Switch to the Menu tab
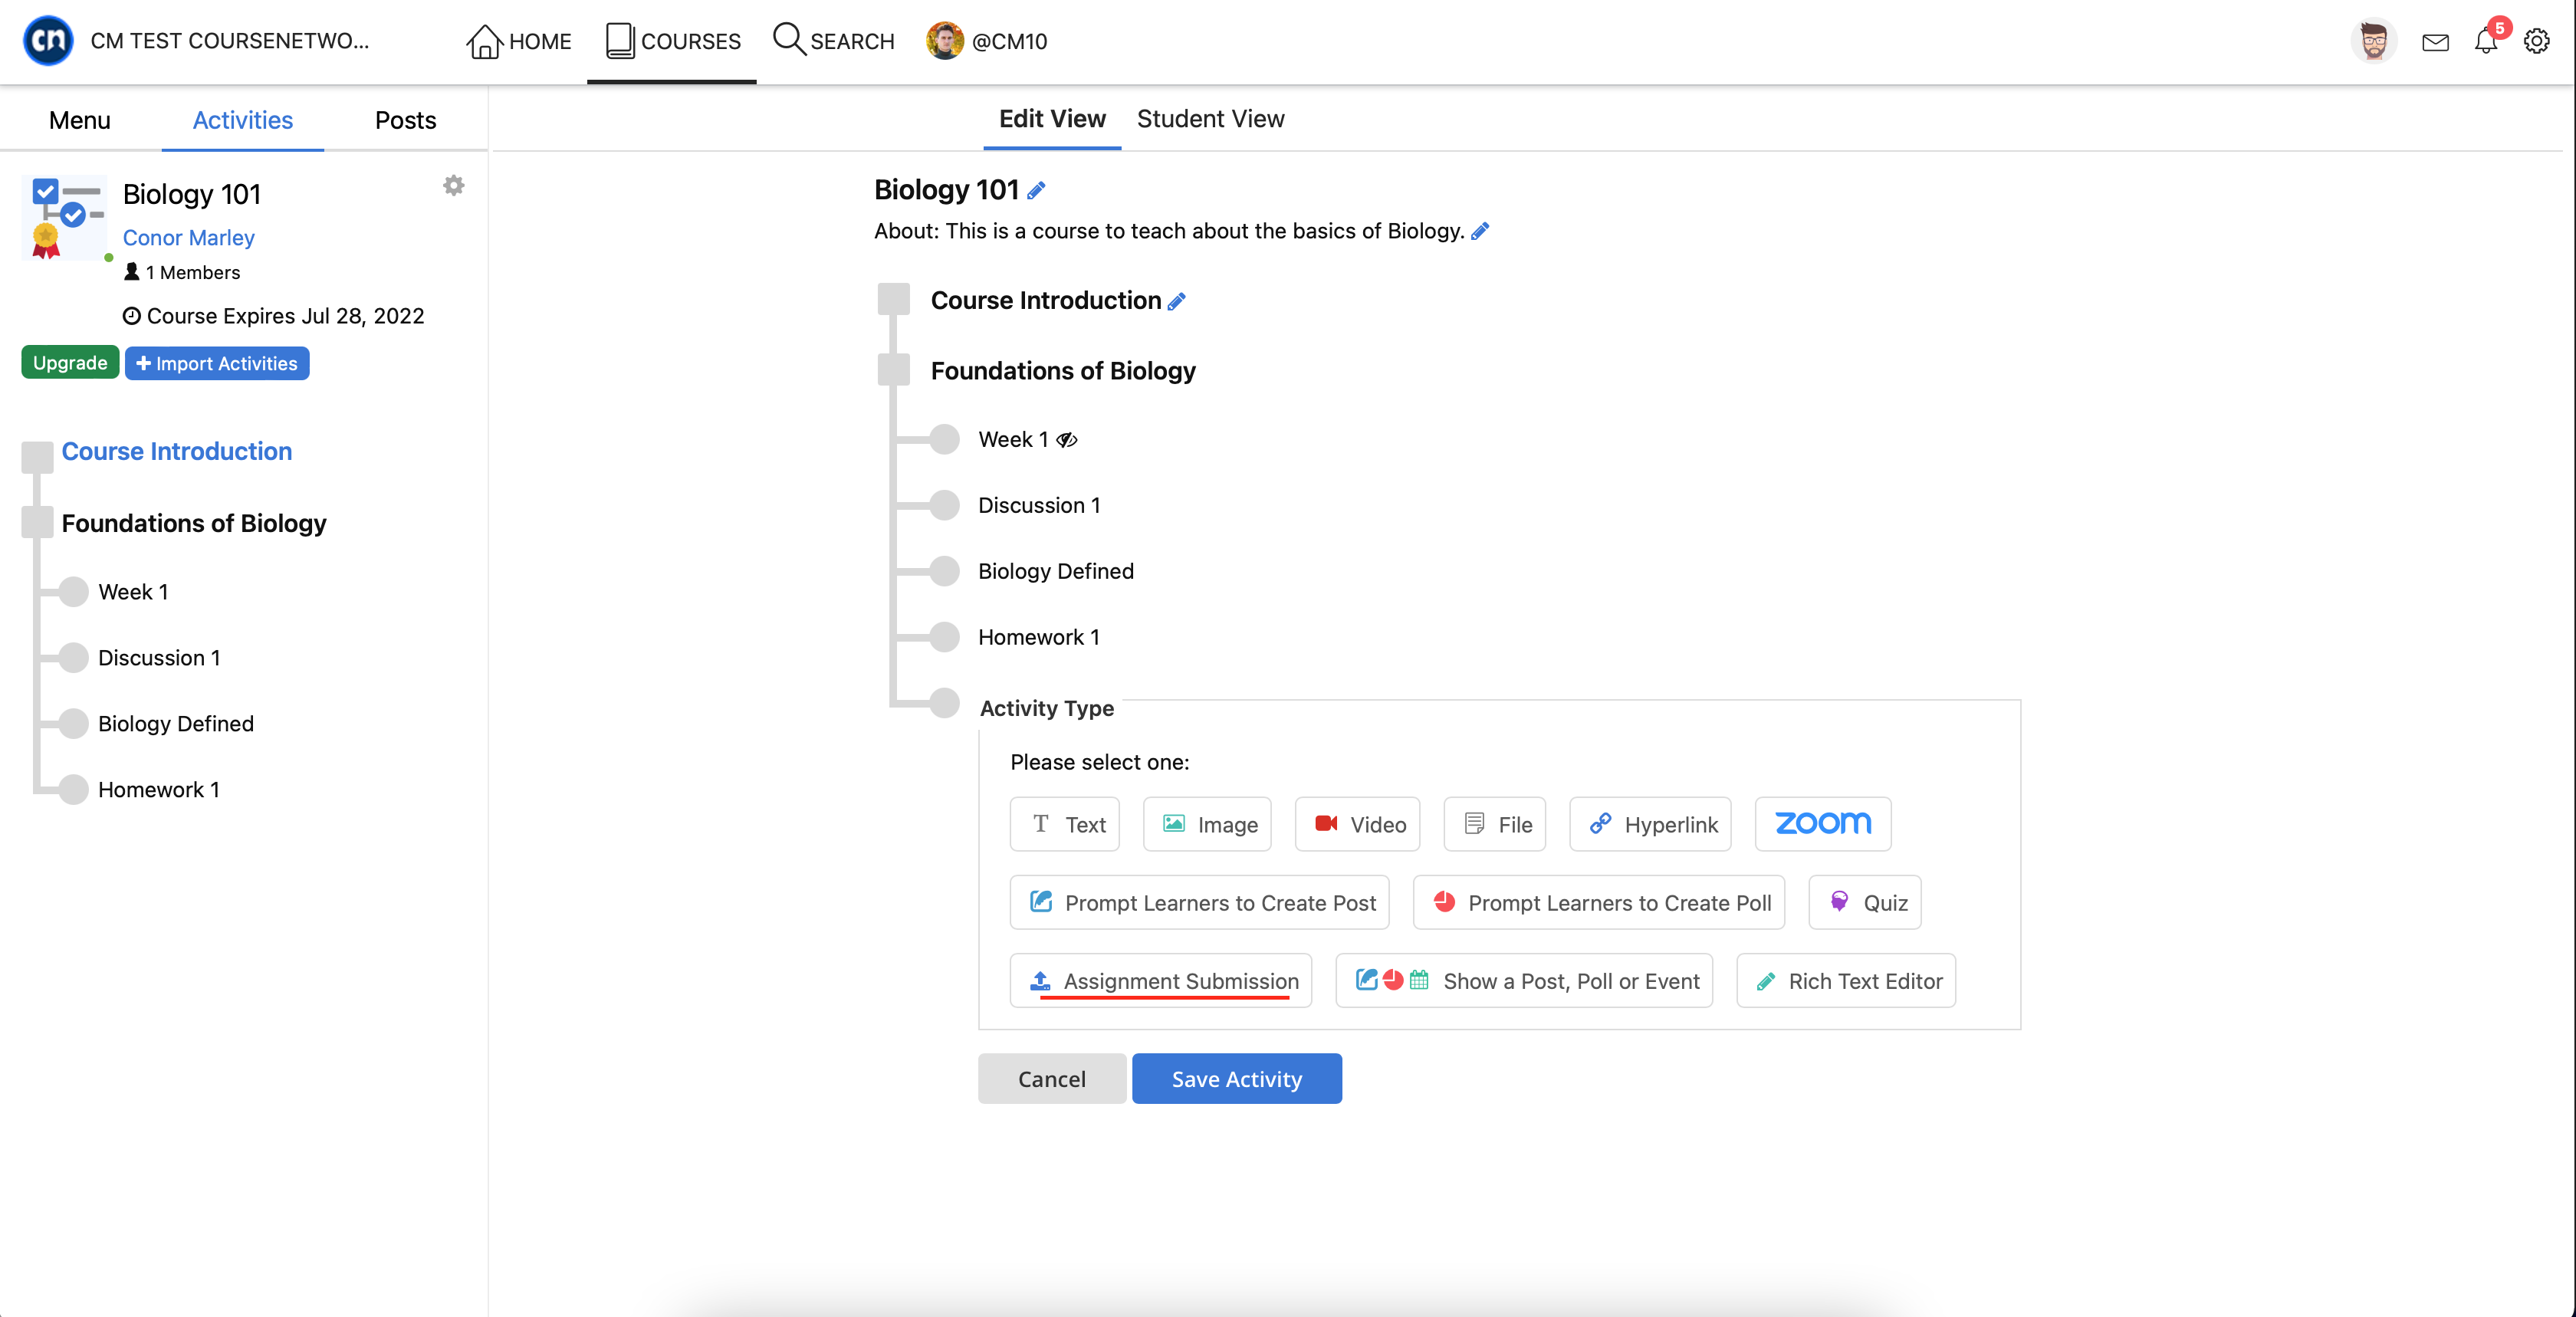2576x1317 pixels. [80, 120]
